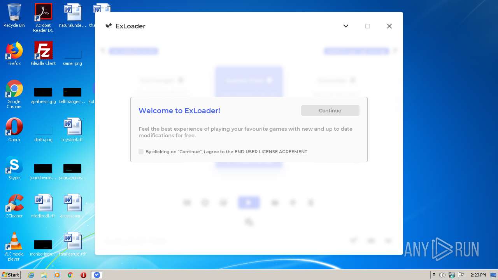498x280 pixels.
Task: Maximize the ExLoader window
Action: click(x=368, y=26)
